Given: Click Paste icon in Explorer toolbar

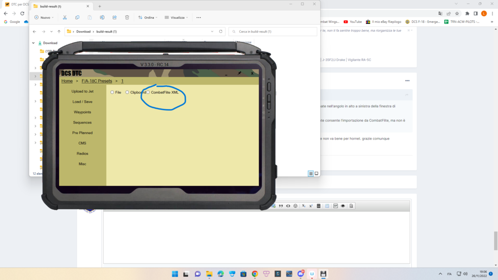Looking at the screenshot, I should coord(90,17).
